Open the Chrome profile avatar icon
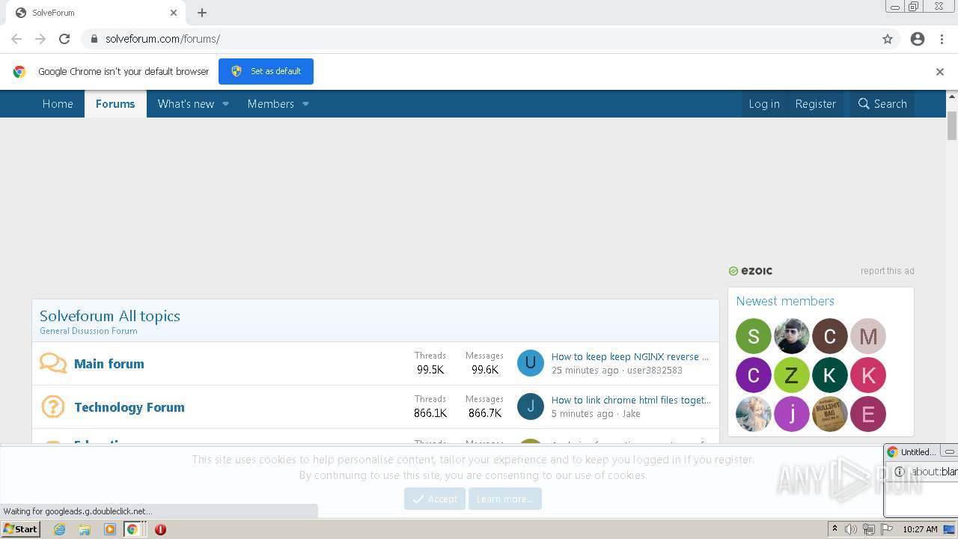 coord(918,39)
